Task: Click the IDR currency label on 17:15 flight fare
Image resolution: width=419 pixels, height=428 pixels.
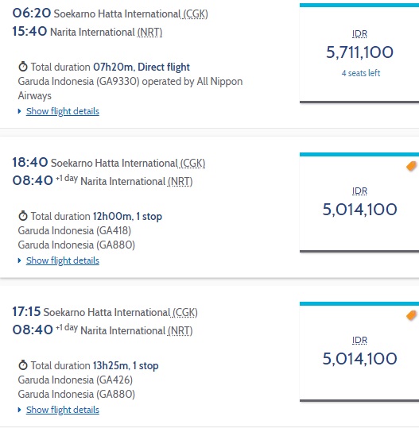Action: point(359,340)
